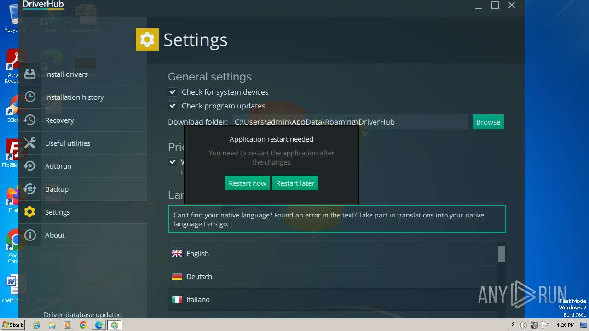Select Deutsch language row
The height and width of the screenshot is (331, 589).
point(332,276)
